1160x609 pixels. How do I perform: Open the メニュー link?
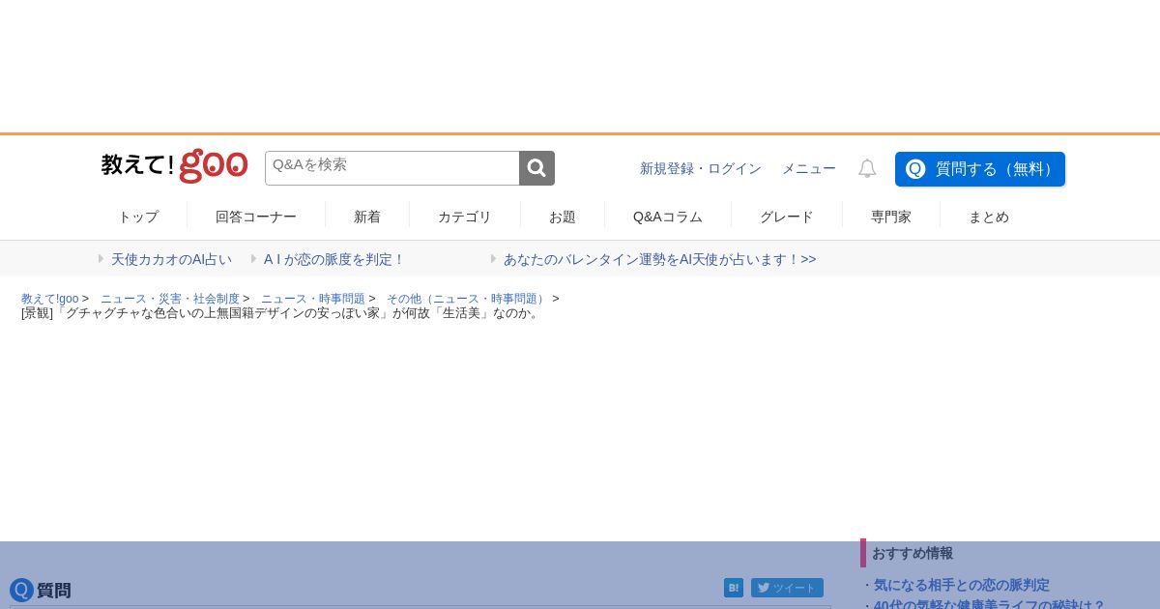pos(809,168)
